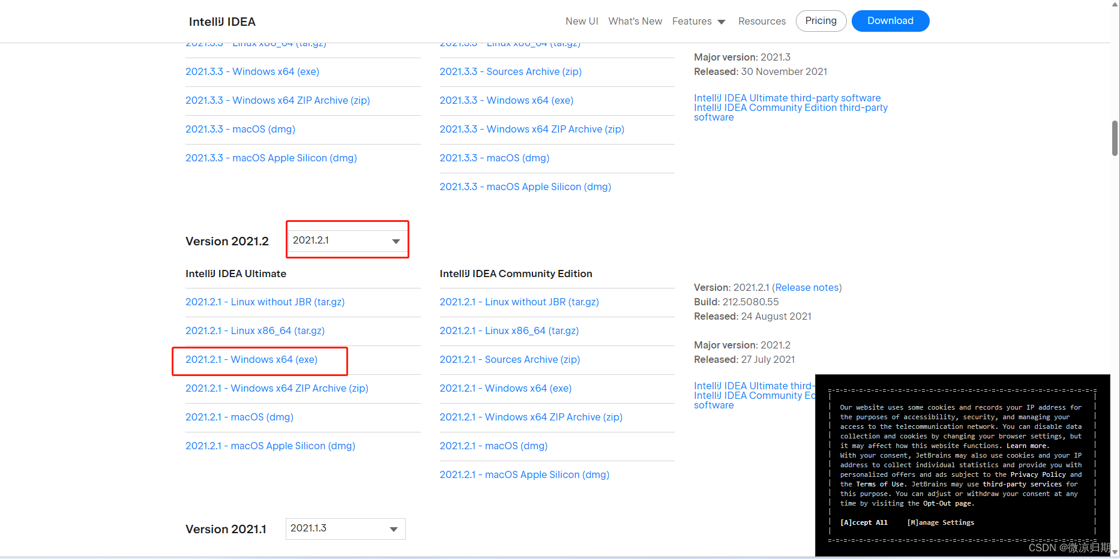Download Ultimate 2021.2.1 macOS (dmg)

(x=239, y=417)
